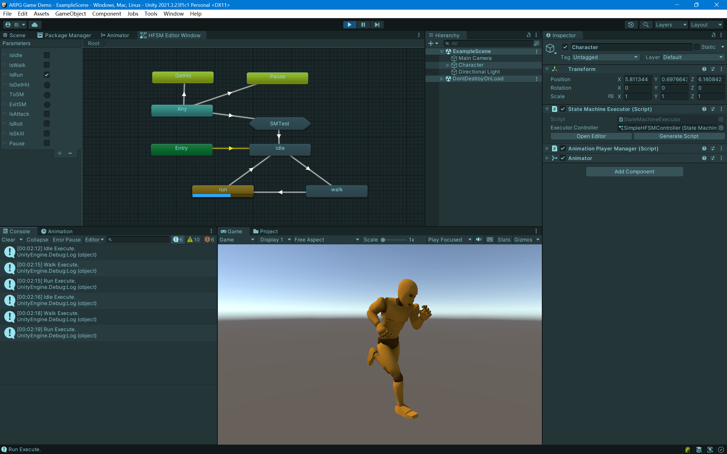Open Transform component help icon
This screenshot has width=727, height=454.
tap(704, 69)
